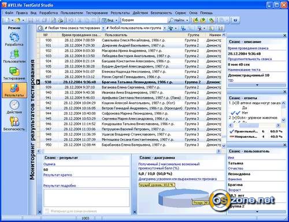Close the Сеанс - пользователь panel
Image resolution: width=289 pixels, height=222 pixels.
(284, 145)
